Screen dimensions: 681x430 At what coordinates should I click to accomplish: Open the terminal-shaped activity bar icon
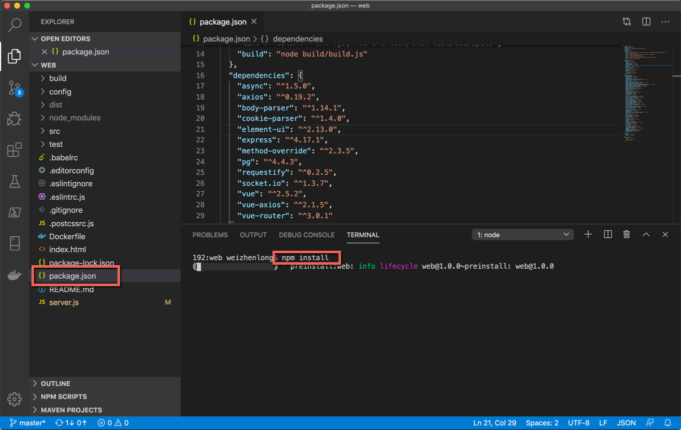click(14, 212)
